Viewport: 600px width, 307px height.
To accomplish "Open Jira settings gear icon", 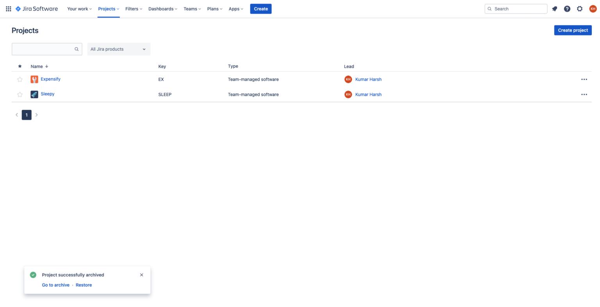I will coord(580,9).
